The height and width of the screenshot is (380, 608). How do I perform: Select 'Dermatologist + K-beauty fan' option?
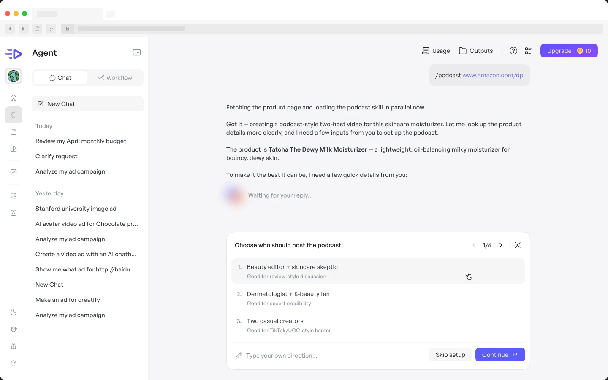tap(378, 298)
